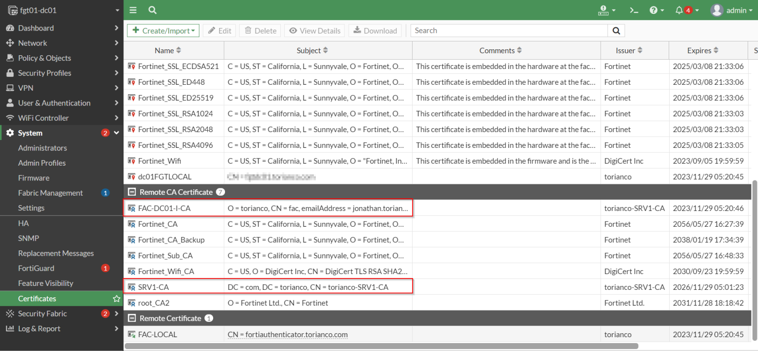
Task: Open the hamburger navigation menu icon
Action: 133,10
